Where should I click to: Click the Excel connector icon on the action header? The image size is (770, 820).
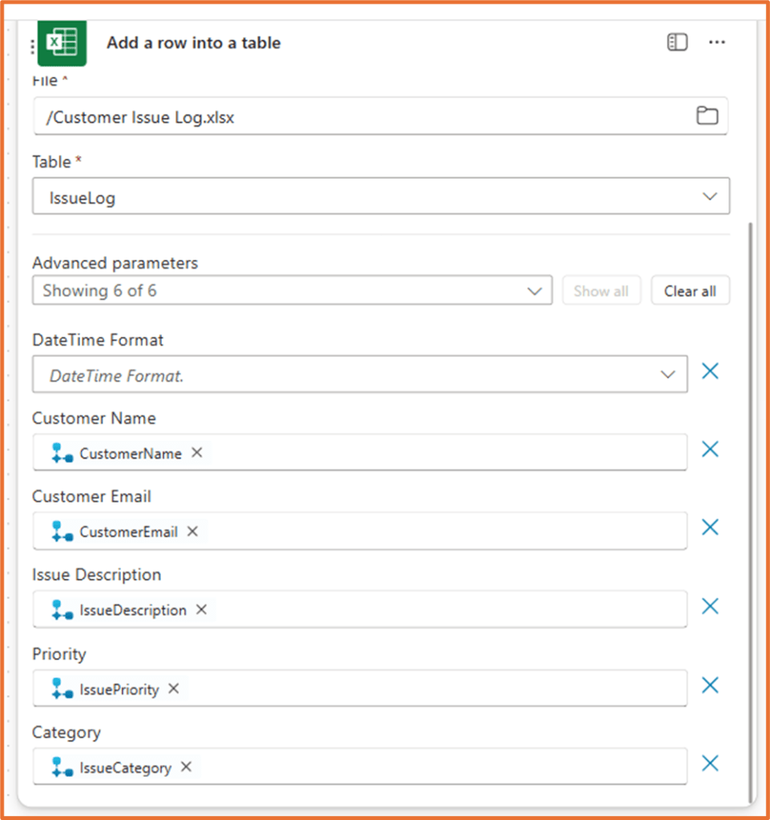62,42
